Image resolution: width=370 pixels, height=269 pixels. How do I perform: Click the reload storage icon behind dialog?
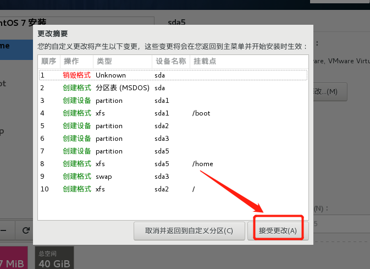26,230
